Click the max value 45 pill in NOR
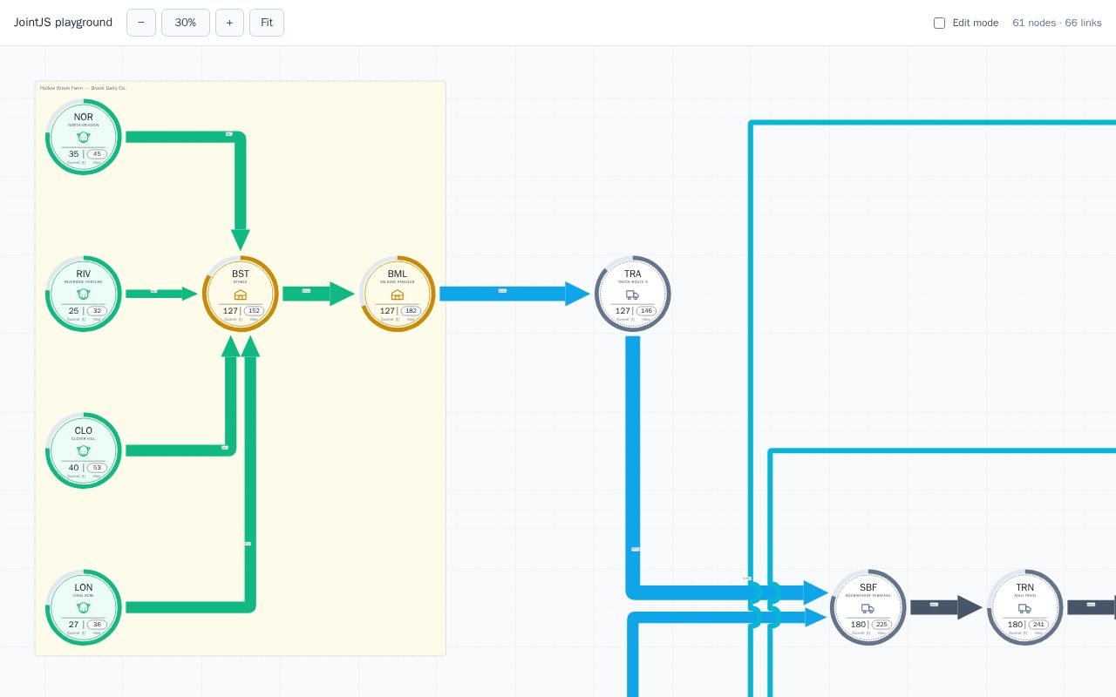1116x697 pixels. (97, 154)
